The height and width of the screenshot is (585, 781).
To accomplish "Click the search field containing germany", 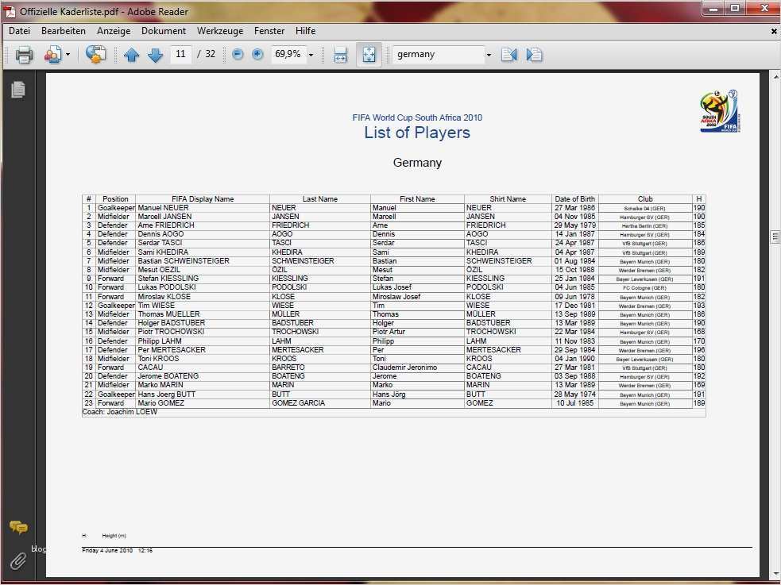I will 439,54.
